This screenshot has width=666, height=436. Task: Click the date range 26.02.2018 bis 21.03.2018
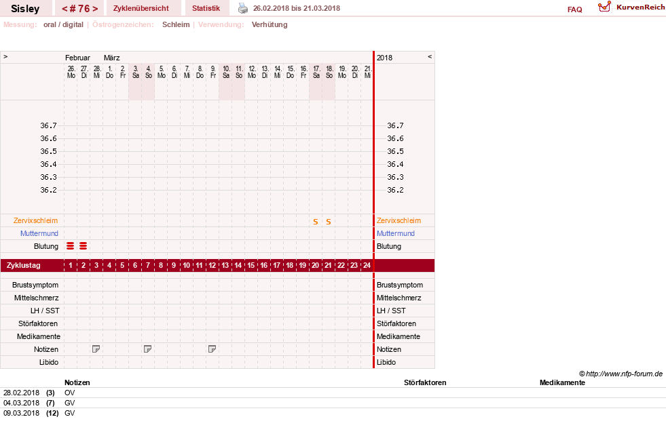point(297,8)
